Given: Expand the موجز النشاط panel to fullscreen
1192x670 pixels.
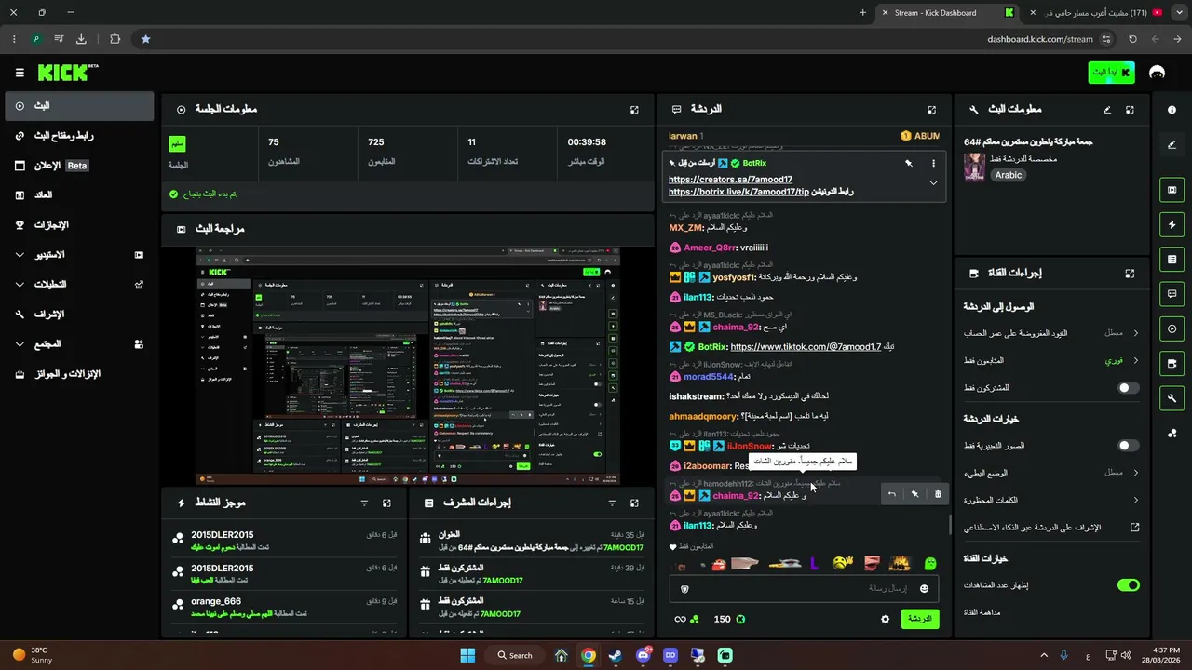Looking at the screenshot, I should [x=386, y=503].
